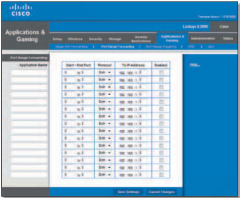Open the Security tab
The image size is (240, 198).
click(95, 39)
